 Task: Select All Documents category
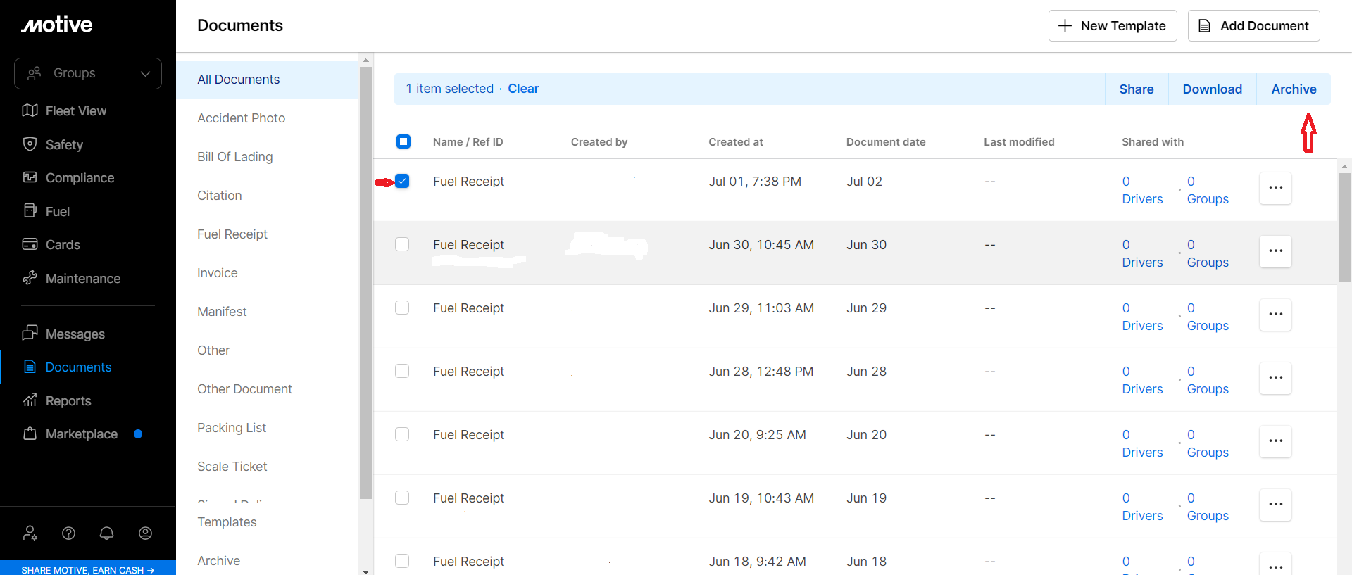pyautogui.click(x=268, y=80)
